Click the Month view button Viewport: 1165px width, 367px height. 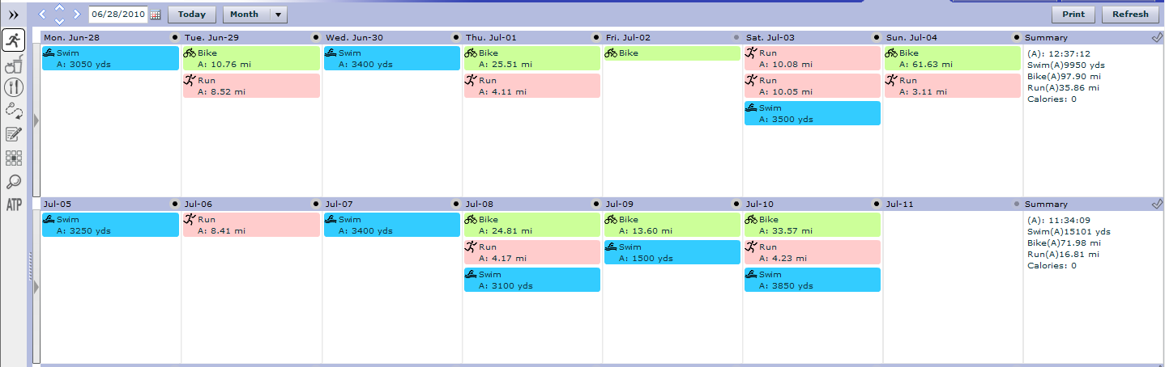(245, 14)
